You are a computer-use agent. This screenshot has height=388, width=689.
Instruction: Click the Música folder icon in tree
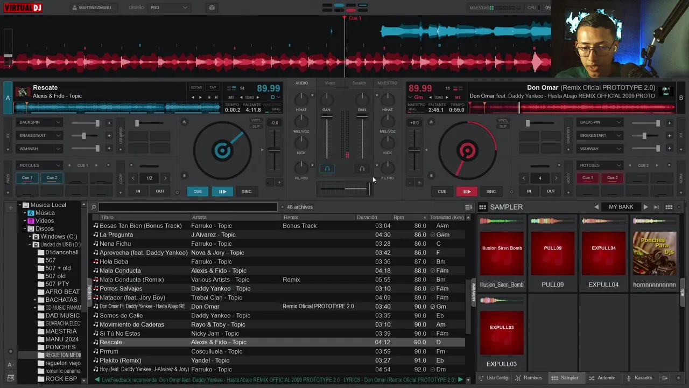pos(31,213)
